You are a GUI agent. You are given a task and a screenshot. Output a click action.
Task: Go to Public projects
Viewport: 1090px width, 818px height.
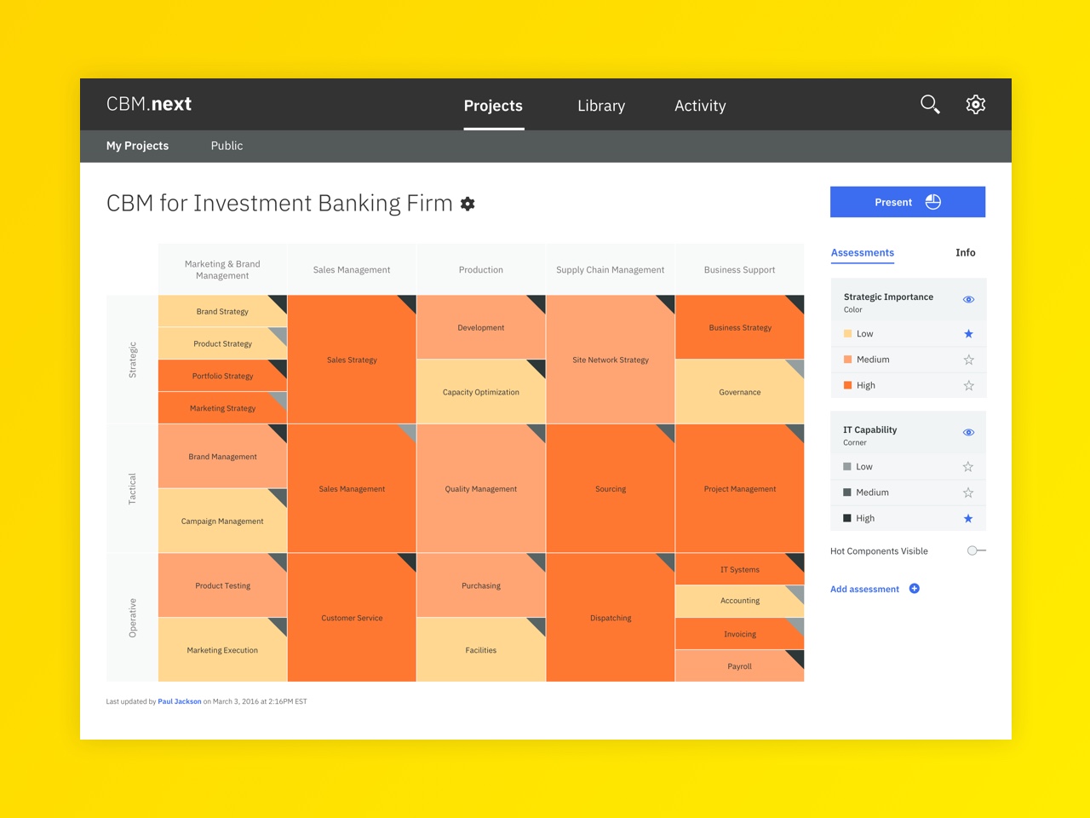point(227,146)
